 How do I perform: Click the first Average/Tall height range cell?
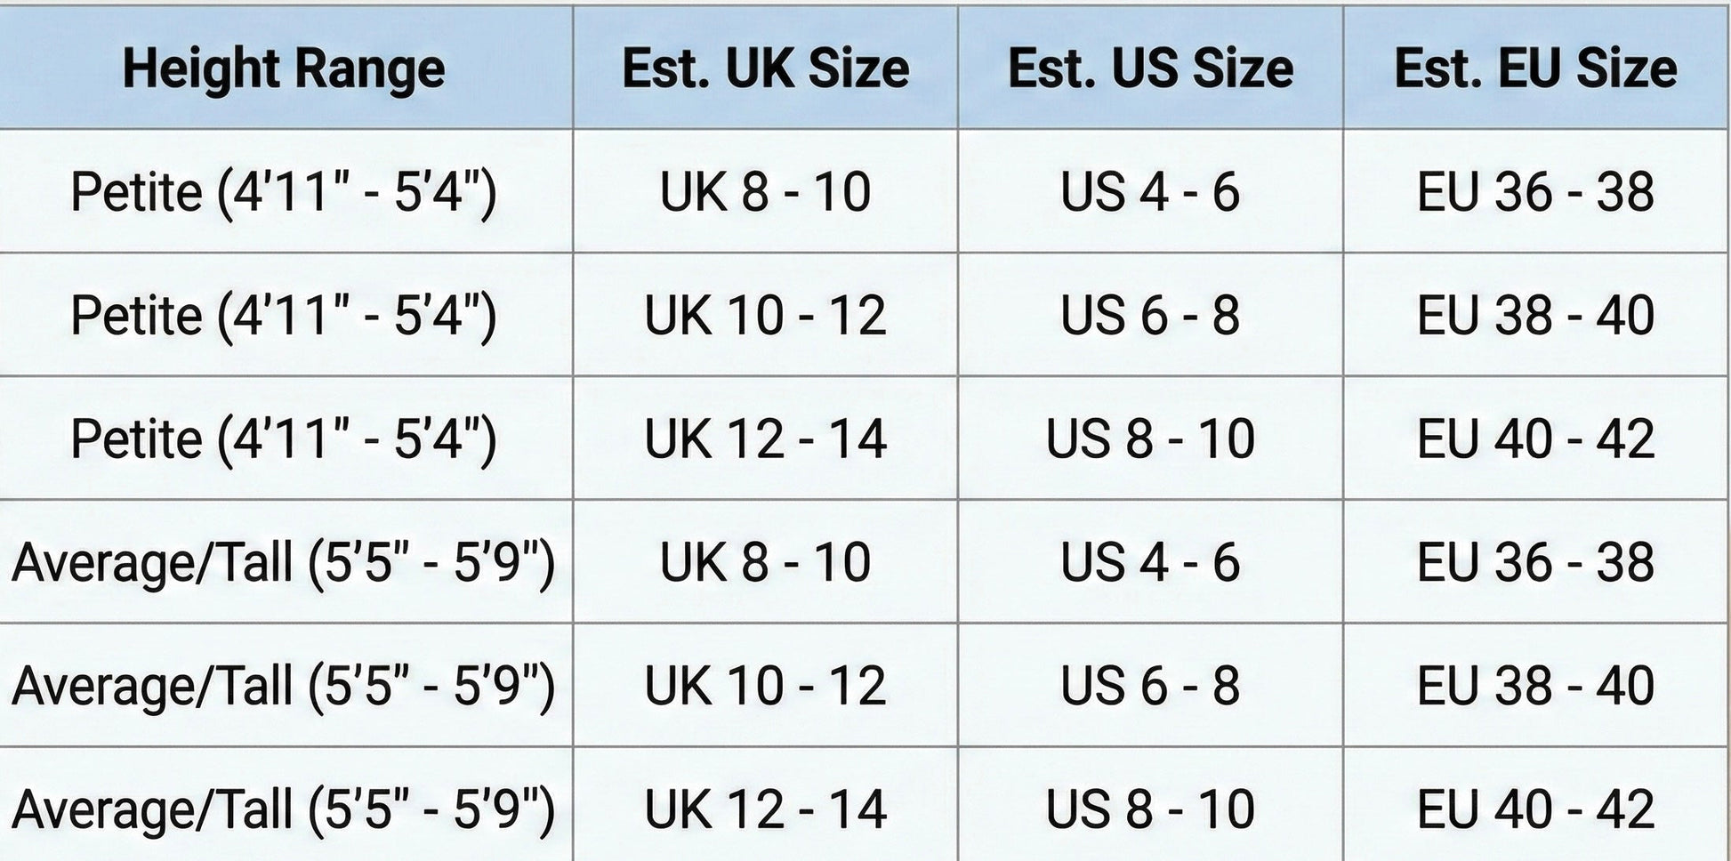(285, 562)
